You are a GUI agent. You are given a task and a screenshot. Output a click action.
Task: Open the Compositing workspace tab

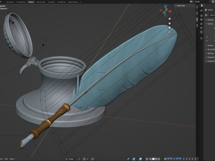click(21, 2)
